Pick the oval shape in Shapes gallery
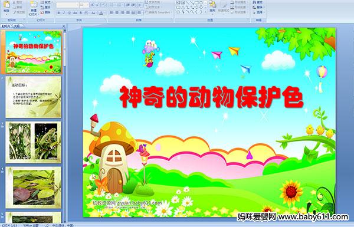This screenshot has width=354, height=227. [x=201, y=3]
